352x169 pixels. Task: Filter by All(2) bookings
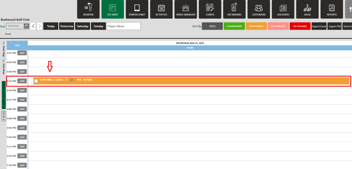click(212, 26)
